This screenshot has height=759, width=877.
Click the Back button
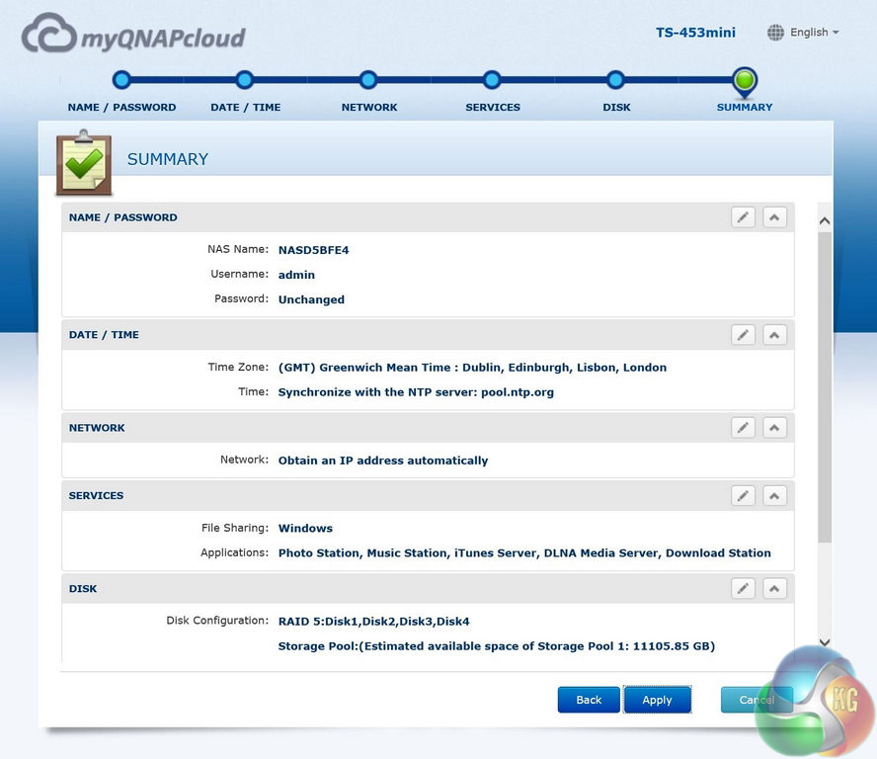tap(589, 700)
